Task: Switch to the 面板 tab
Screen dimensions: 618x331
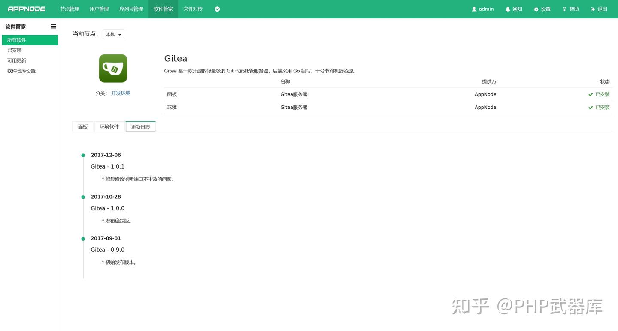Action: click(x=82, y=126)
